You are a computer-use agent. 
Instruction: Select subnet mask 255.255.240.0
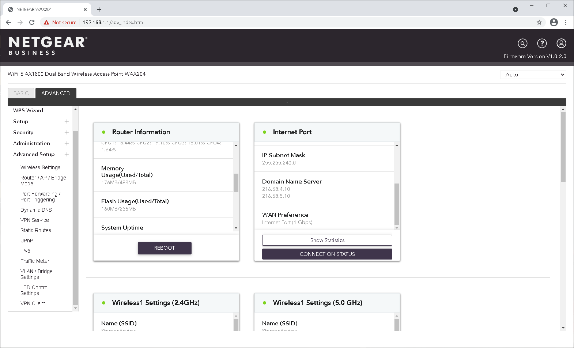(x=279, y=163)
